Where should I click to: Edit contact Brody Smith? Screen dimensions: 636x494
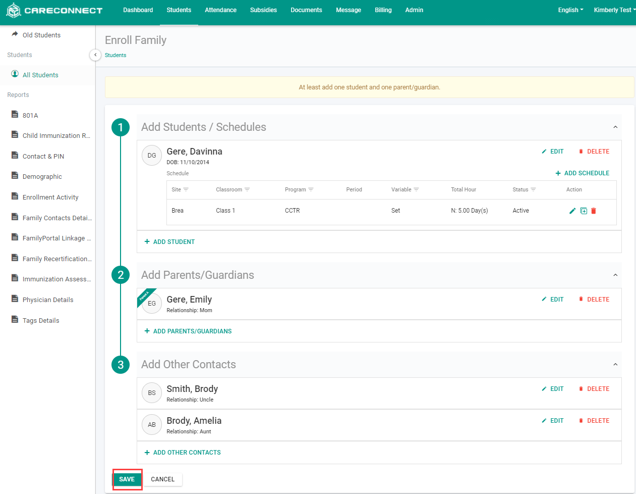click(x=553, y=389)
